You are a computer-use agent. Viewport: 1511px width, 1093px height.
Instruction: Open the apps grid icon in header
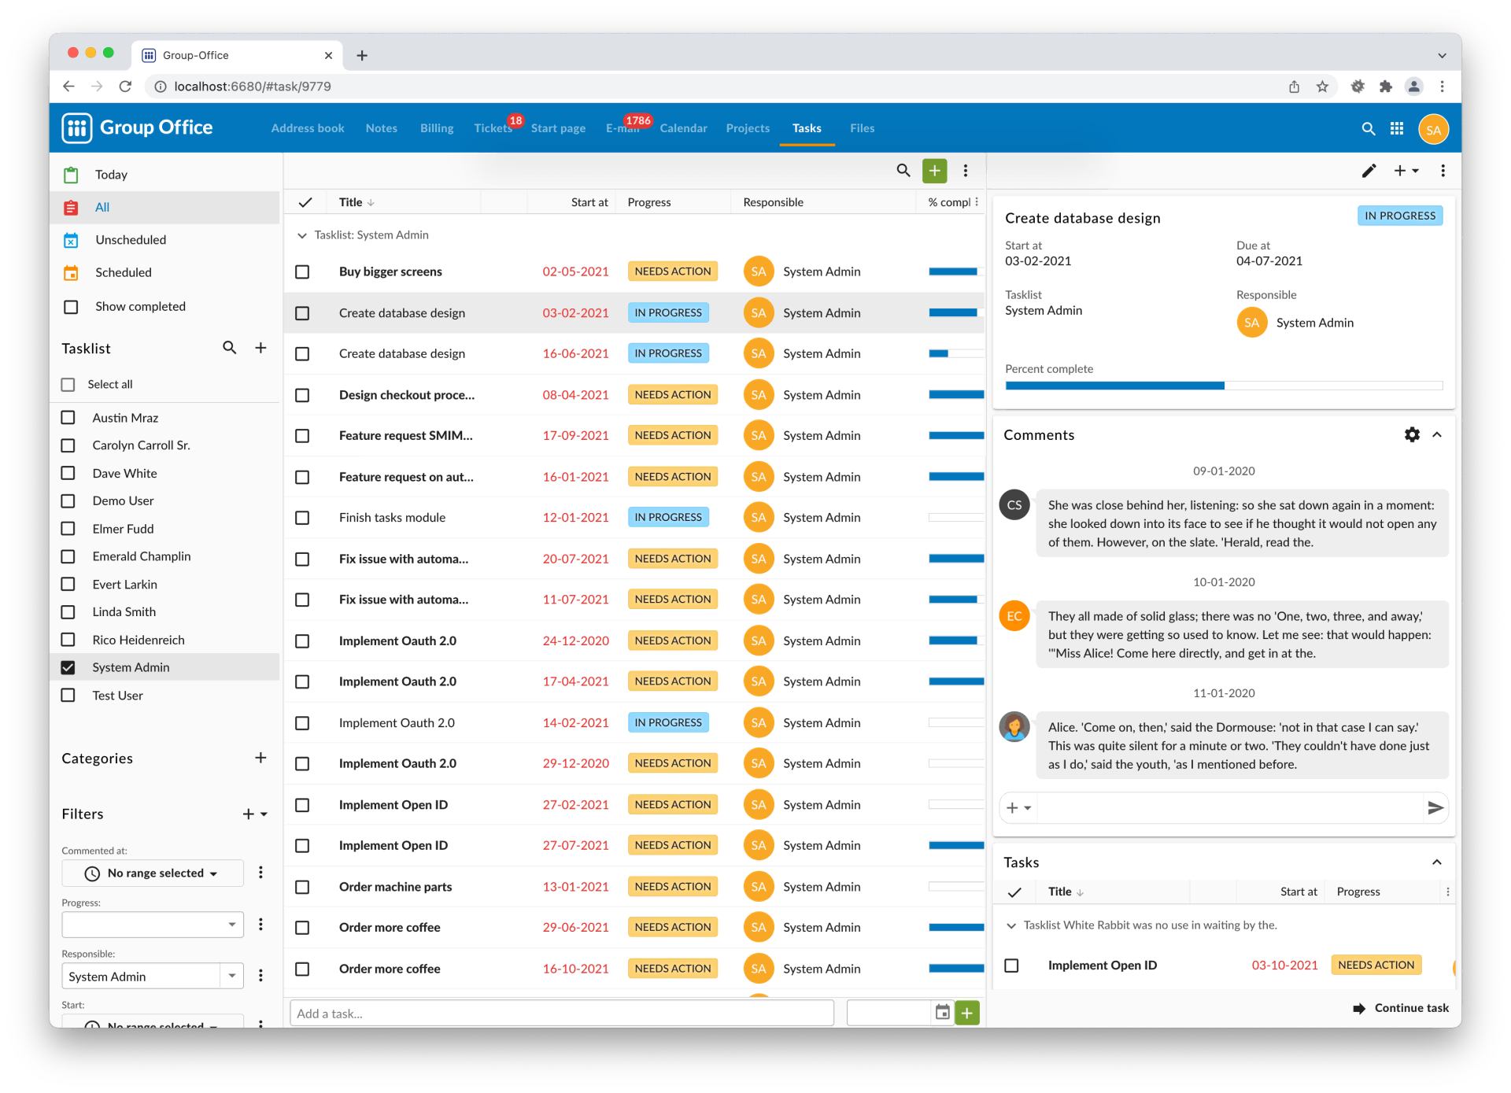point(1397,129)
